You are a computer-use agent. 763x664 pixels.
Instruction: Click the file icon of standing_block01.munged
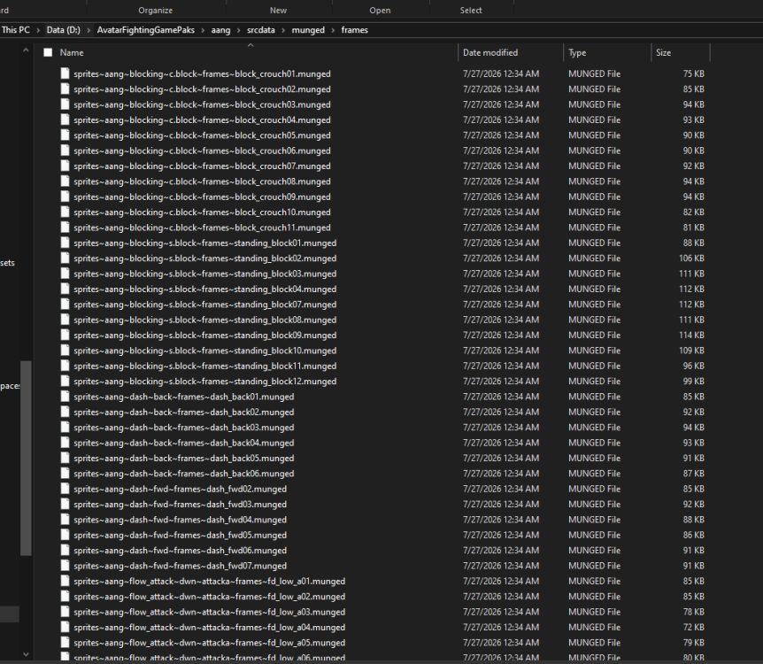[65, 243]
